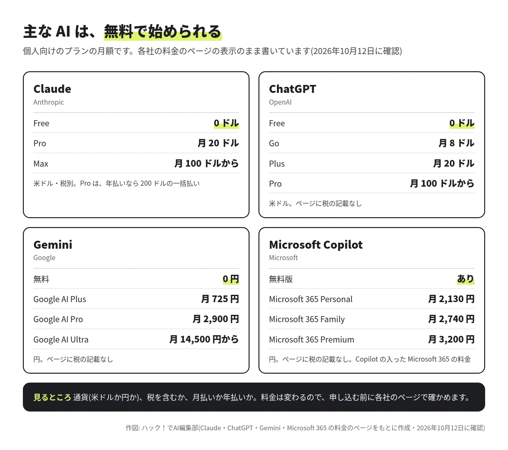Viewport: 508px width, 450px height.
Task: Click the 月 2,740 円 price
Action: coord(451,319)
